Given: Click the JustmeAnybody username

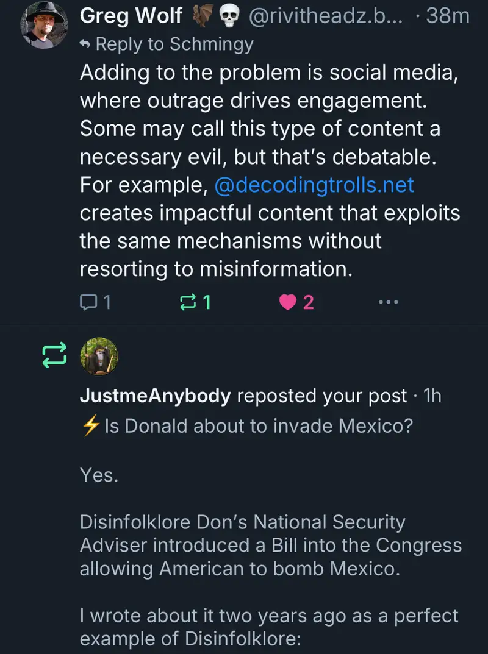Looking at the screenshot, I should point(155,396).
